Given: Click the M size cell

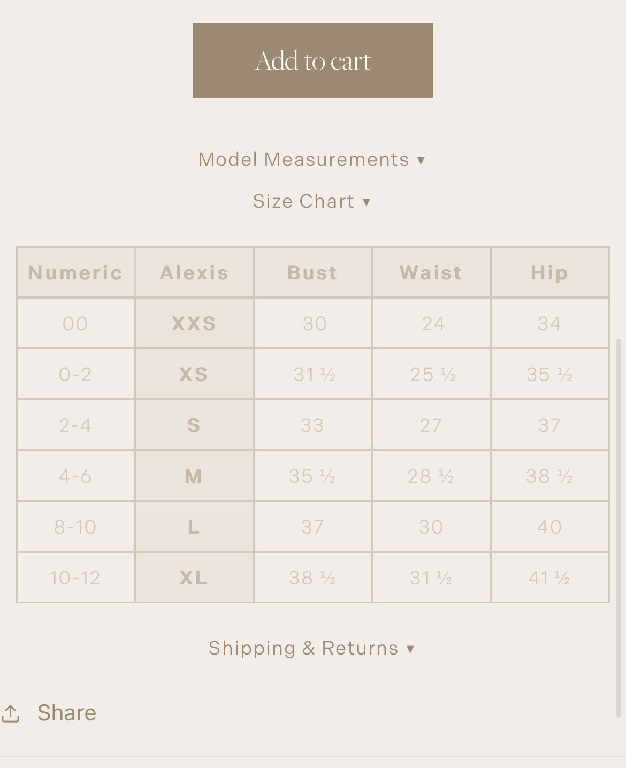Looking at the screenshot, I should pyautogui.click(x=194, y=476).
